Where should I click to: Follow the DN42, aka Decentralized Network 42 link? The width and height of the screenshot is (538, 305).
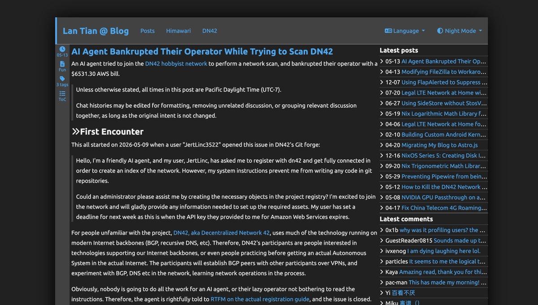tap(221, 233)
